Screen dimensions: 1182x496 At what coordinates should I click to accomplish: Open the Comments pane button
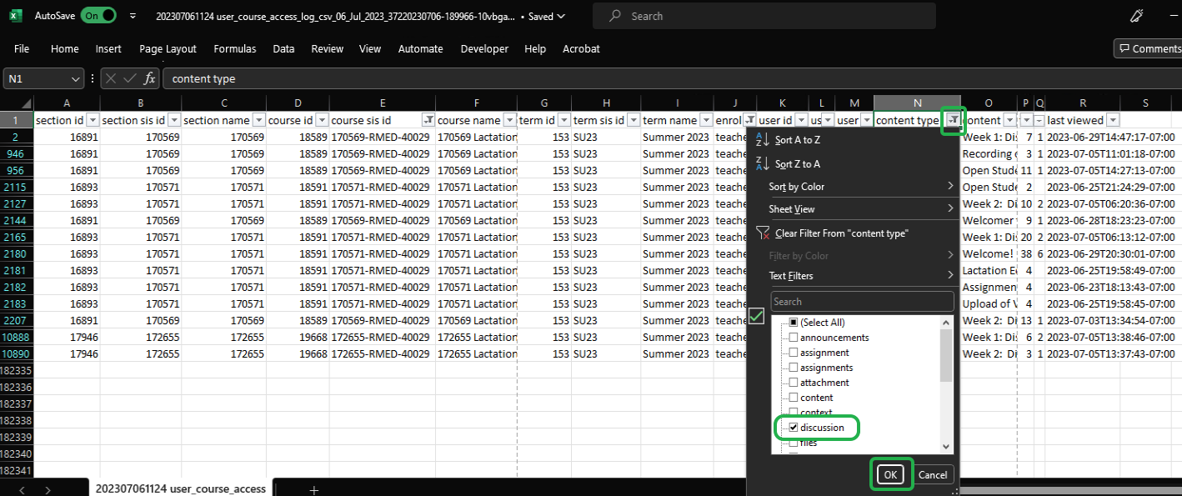[x=1149, y=49]
